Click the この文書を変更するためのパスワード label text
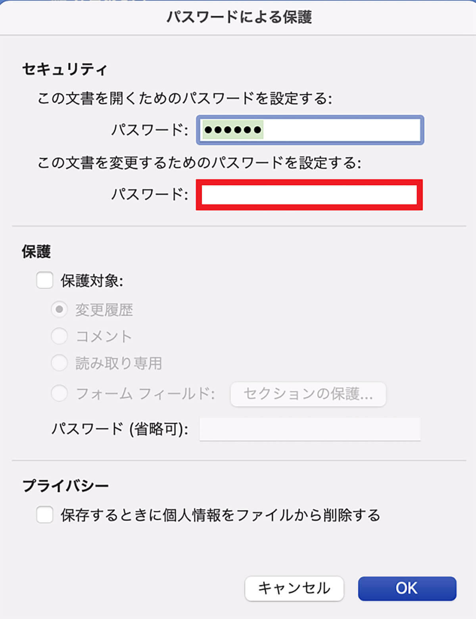This screenshot has height=619, width=476. click(199, 163)
